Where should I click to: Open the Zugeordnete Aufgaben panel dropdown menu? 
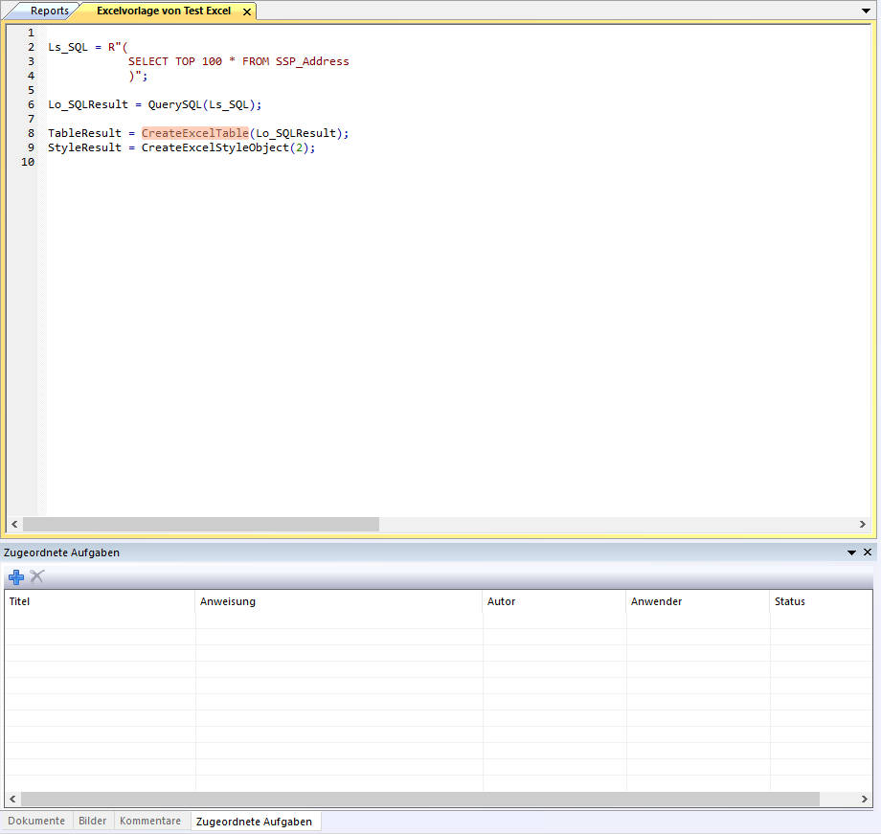tap(851, 552)
